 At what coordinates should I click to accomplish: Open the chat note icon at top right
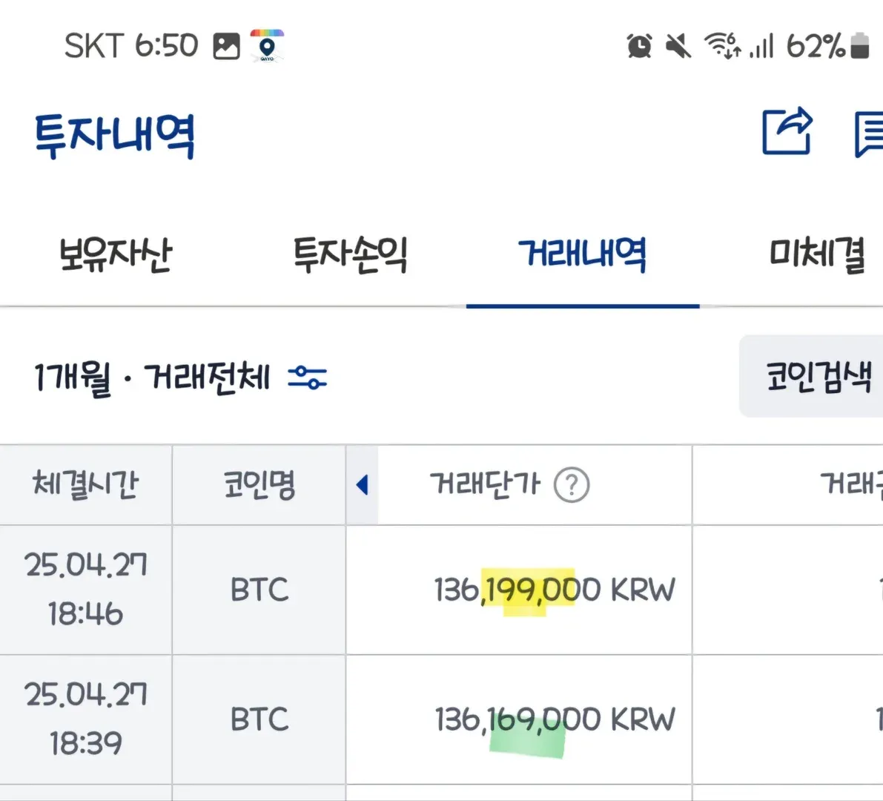pyautogui.click(x=868, y=134)
